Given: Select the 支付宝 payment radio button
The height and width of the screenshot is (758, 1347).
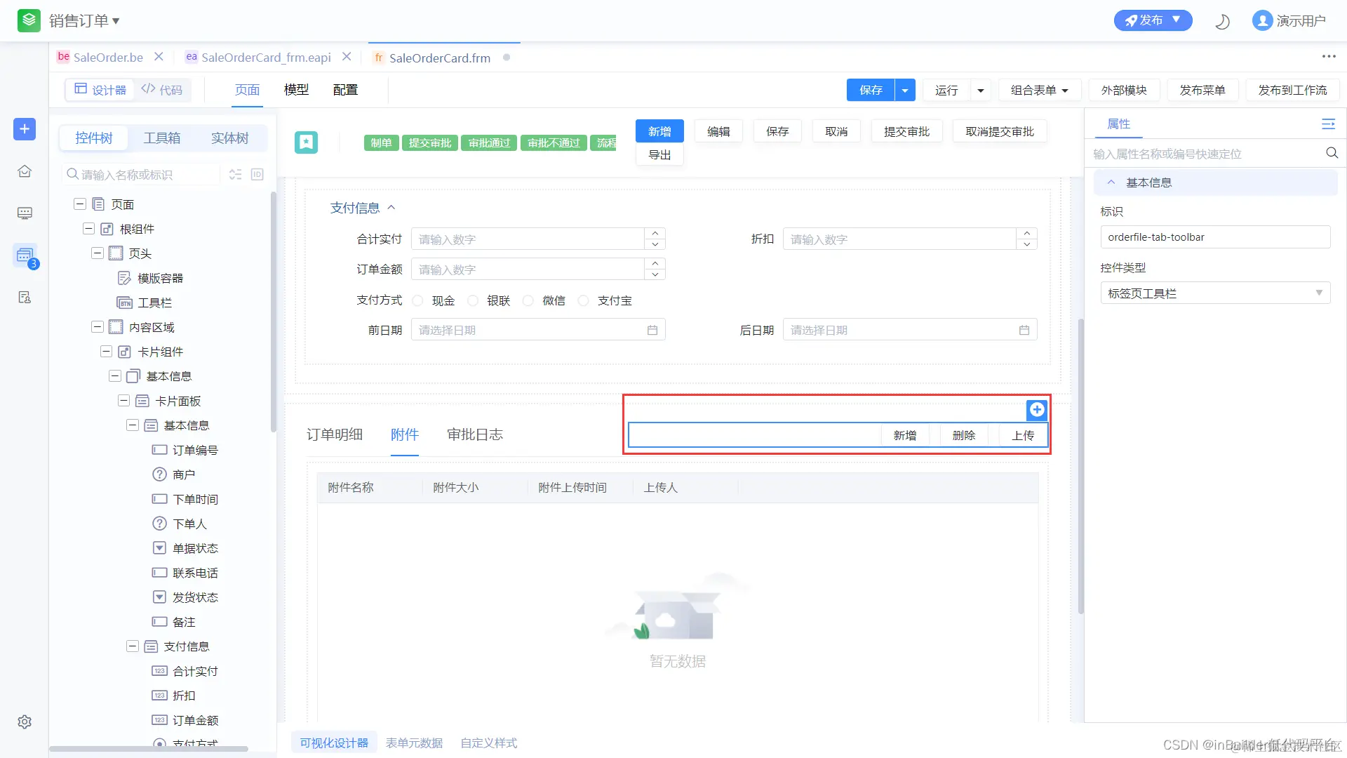Looking at the screenshot, I should 583,301.
